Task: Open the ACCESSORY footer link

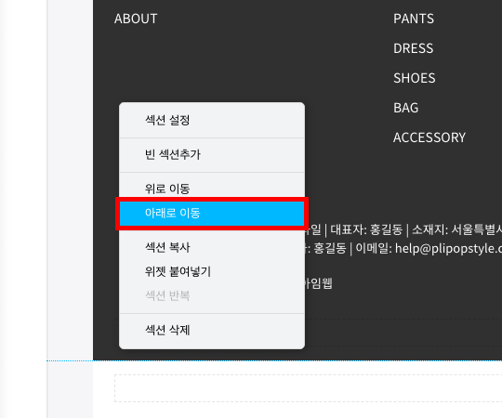Action: click(x=429, y=137)
